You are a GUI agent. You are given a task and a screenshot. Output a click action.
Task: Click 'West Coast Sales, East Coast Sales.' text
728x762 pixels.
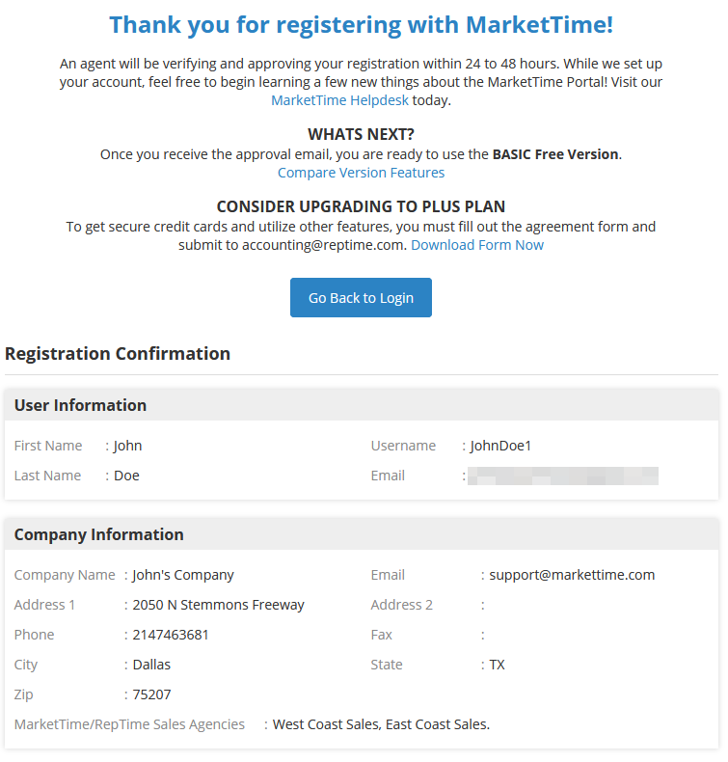tap(381, 724)
